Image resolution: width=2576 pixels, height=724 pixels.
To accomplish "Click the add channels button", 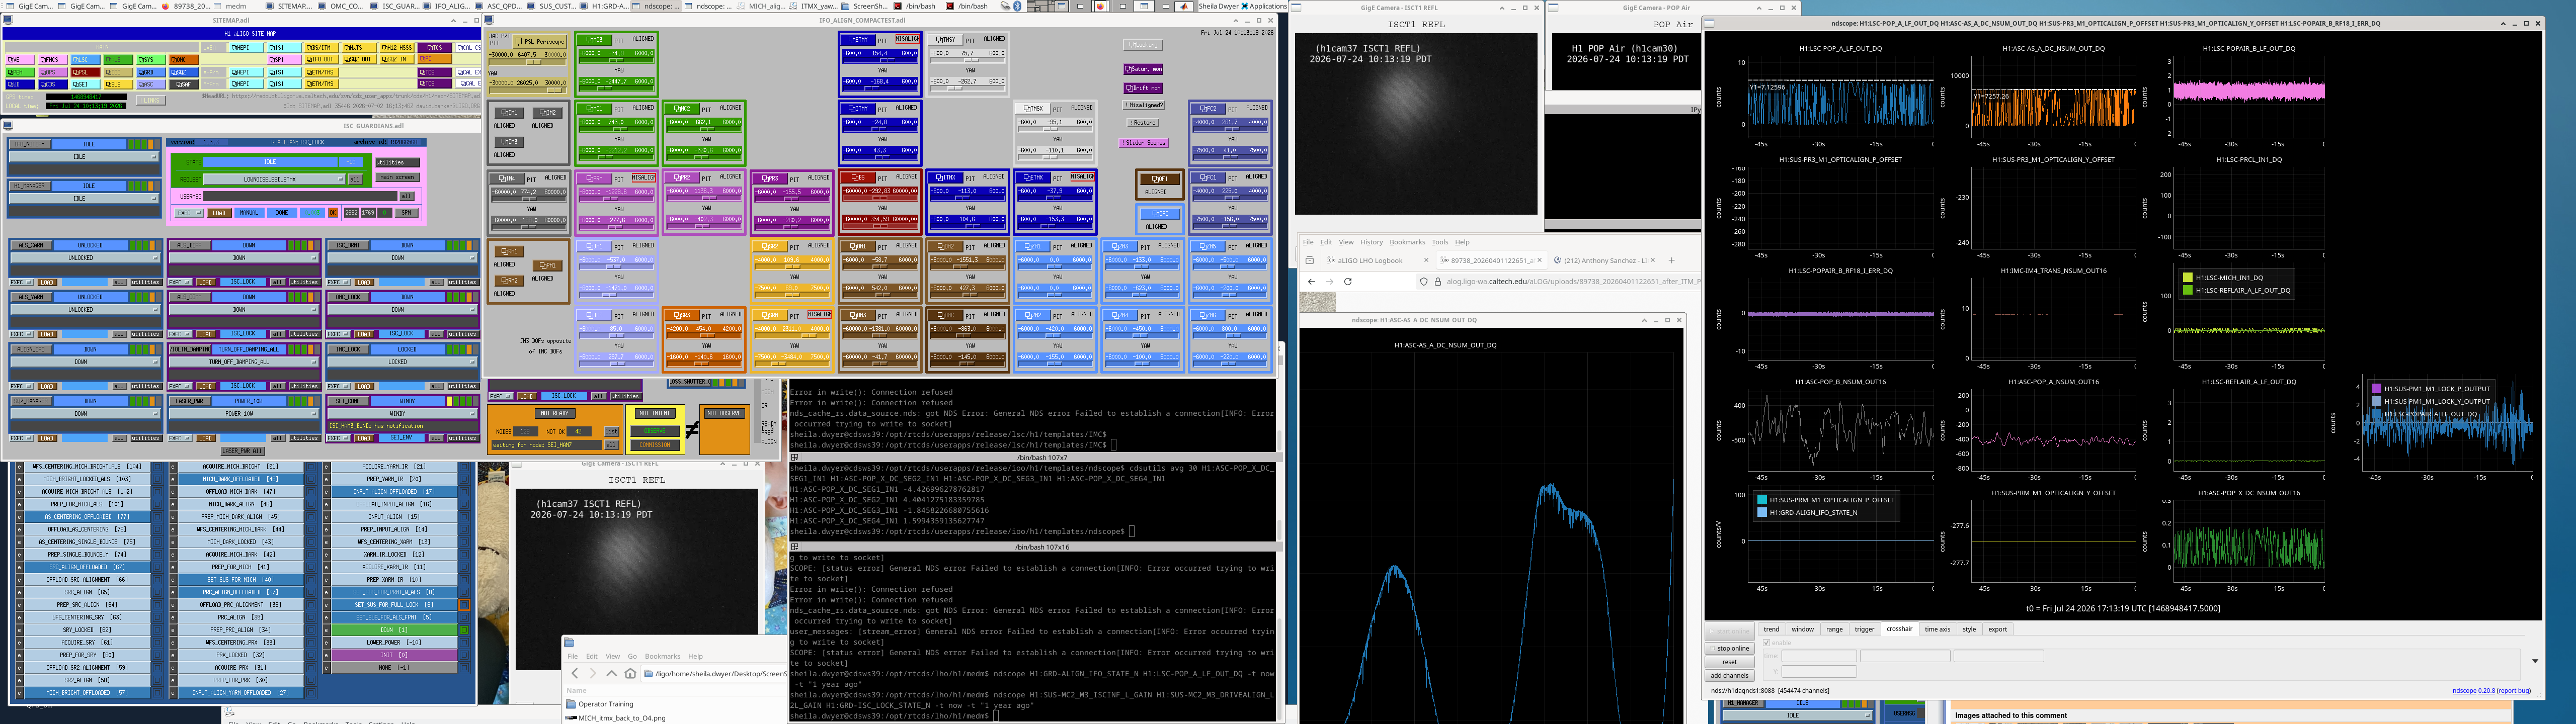I will coord(1729,675).
